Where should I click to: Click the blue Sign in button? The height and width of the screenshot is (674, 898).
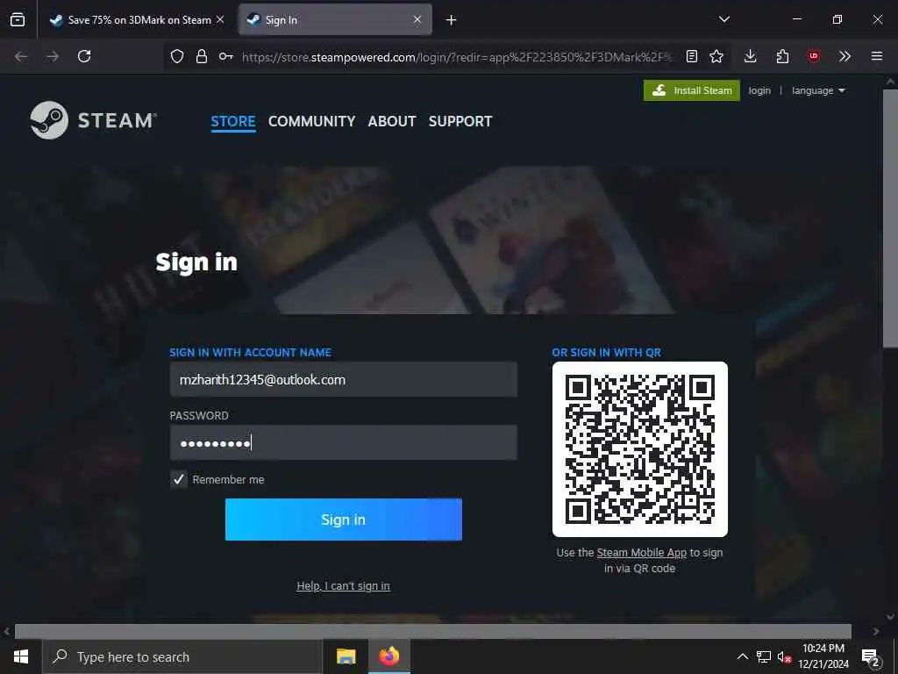(344, 520)
